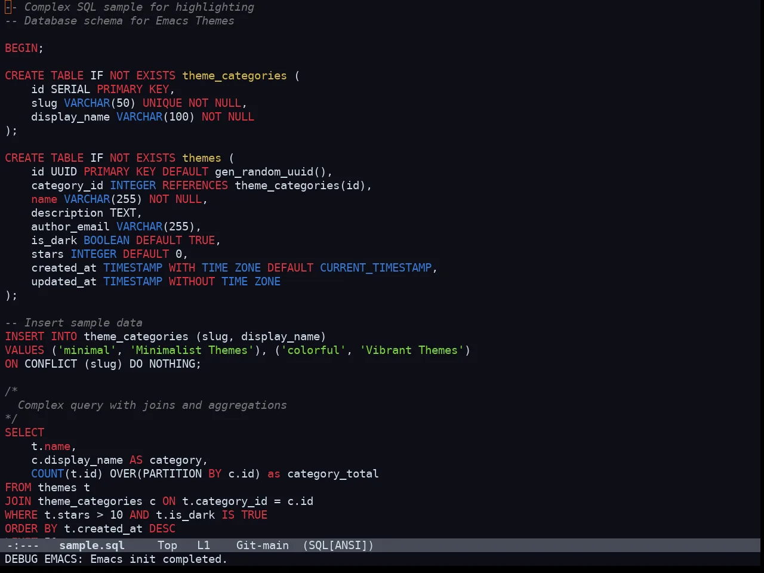Viewport: 764px width, 573px height.
Task: Click the SELECT keyword
Action: pos(24,433)
